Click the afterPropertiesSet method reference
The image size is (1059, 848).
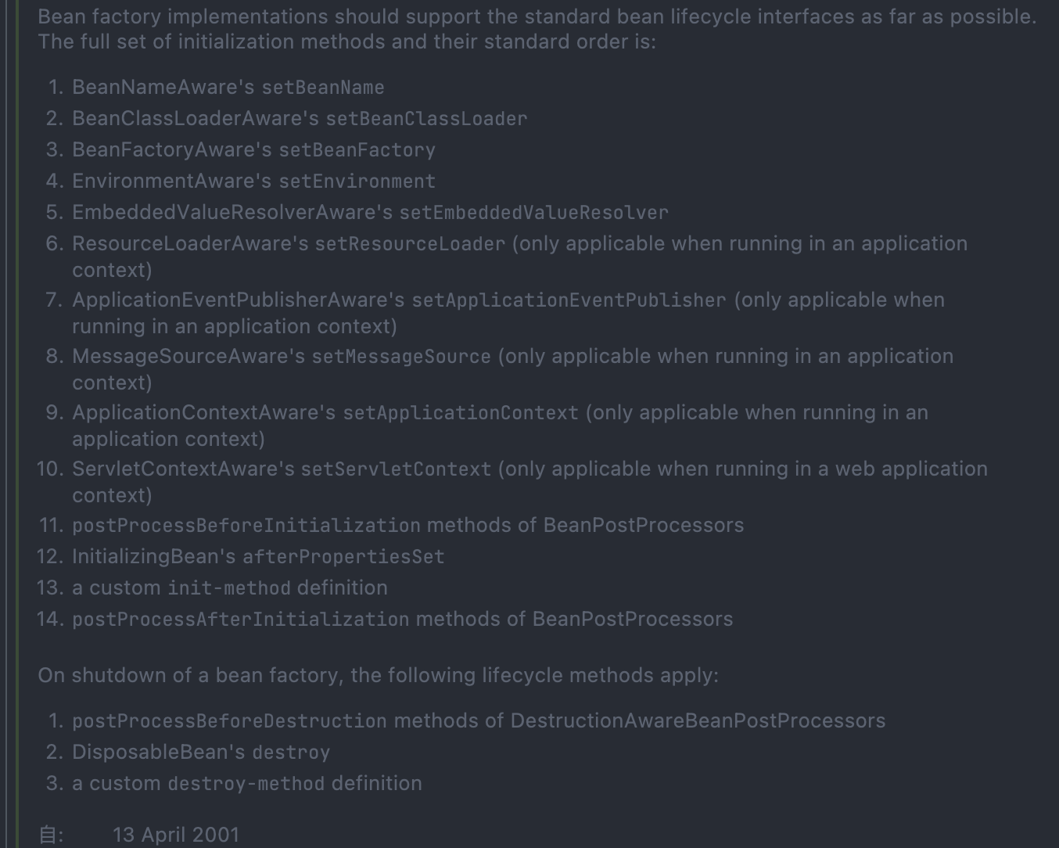(x=343, y=557)
